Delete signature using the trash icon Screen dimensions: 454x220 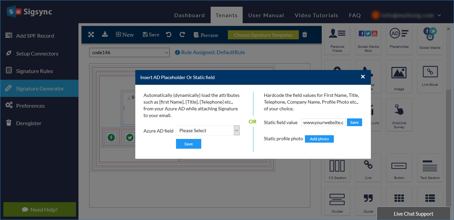[305, 35]
